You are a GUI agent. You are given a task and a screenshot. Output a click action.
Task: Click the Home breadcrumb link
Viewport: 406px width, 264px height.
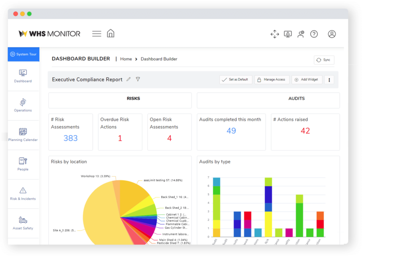coord(126,59)
